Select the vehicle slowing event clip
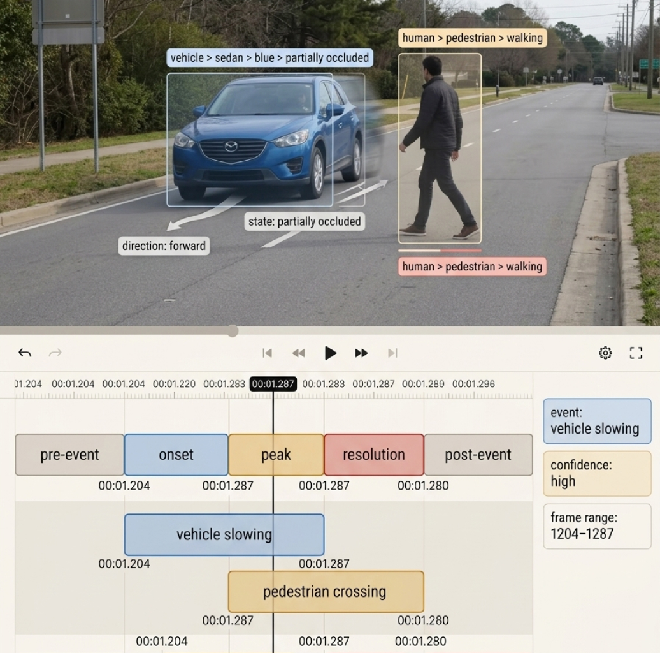The width and height of the screenshot is (660, 653). pos(224,534)
